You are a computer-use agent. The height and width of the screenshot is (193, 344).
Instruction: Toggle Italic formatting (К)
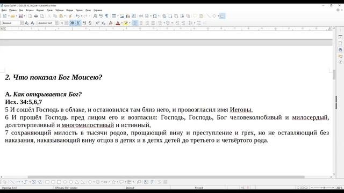[x=78, y=23]
